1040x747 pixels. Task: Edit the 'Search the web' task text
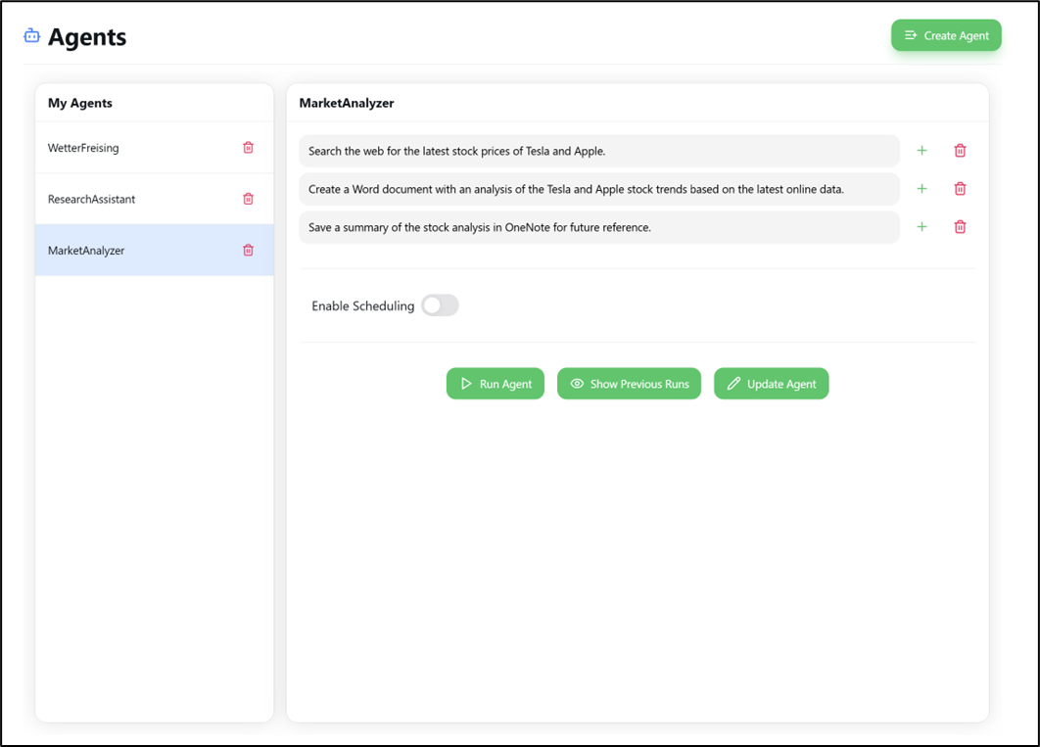(597, 151)
